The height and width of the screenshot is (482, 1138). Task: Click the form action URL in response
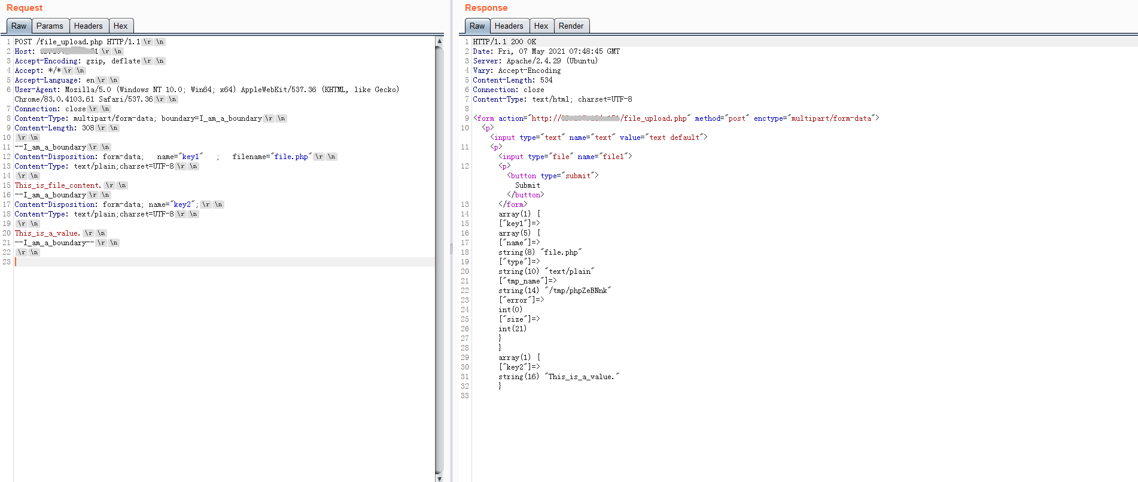pyautogui.click(x=609, y=118)
